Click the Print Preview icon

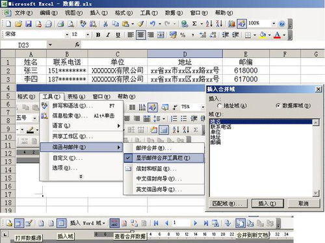tap(71, 23)
